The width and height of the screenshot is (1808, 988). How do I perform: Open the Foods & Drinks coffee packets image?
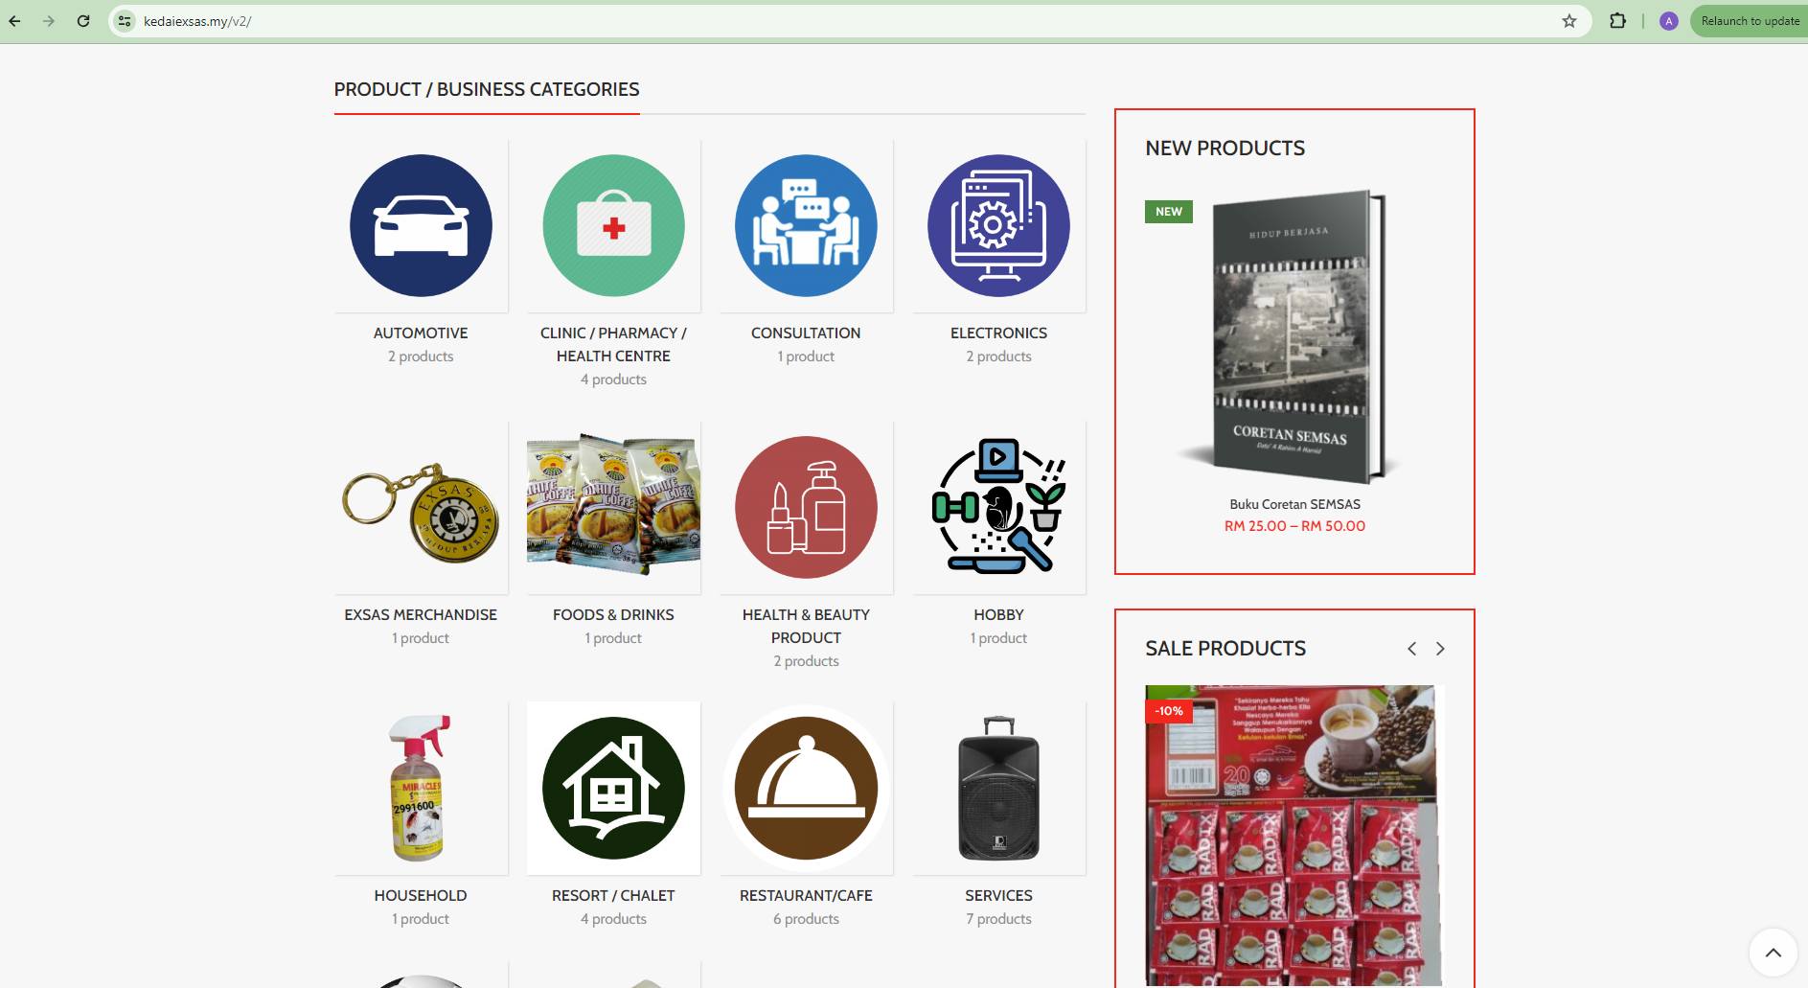613,507
